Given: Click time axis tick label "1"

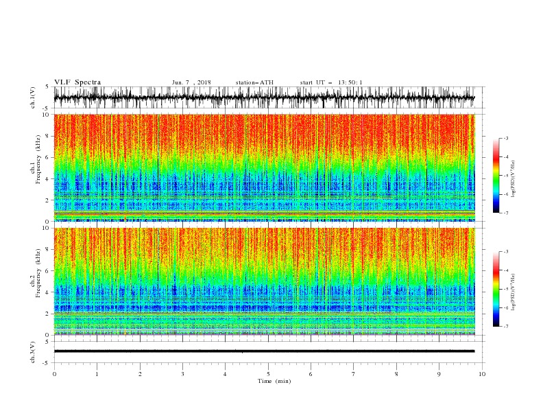Looking at the screenshot, I should click(x=97, y=374).
